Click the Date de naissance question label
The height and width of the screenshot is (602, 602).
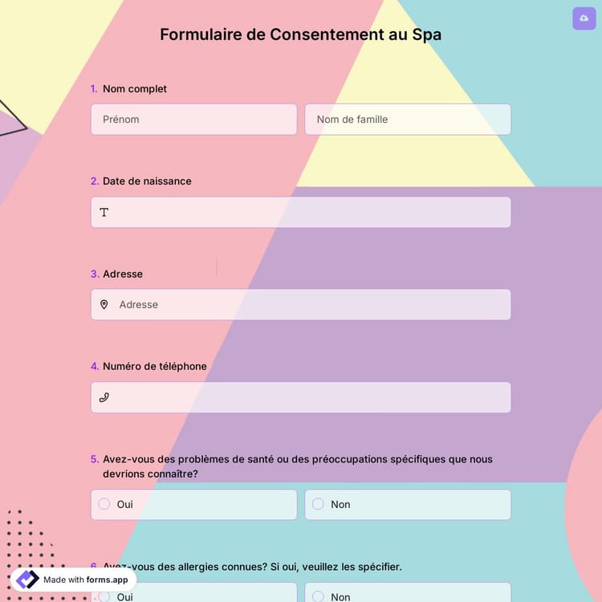pyautogui.click(x=147, y=181)
